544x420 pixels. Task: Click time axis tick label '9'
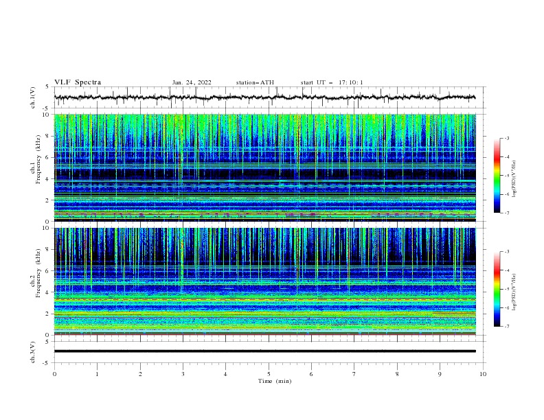440,374
